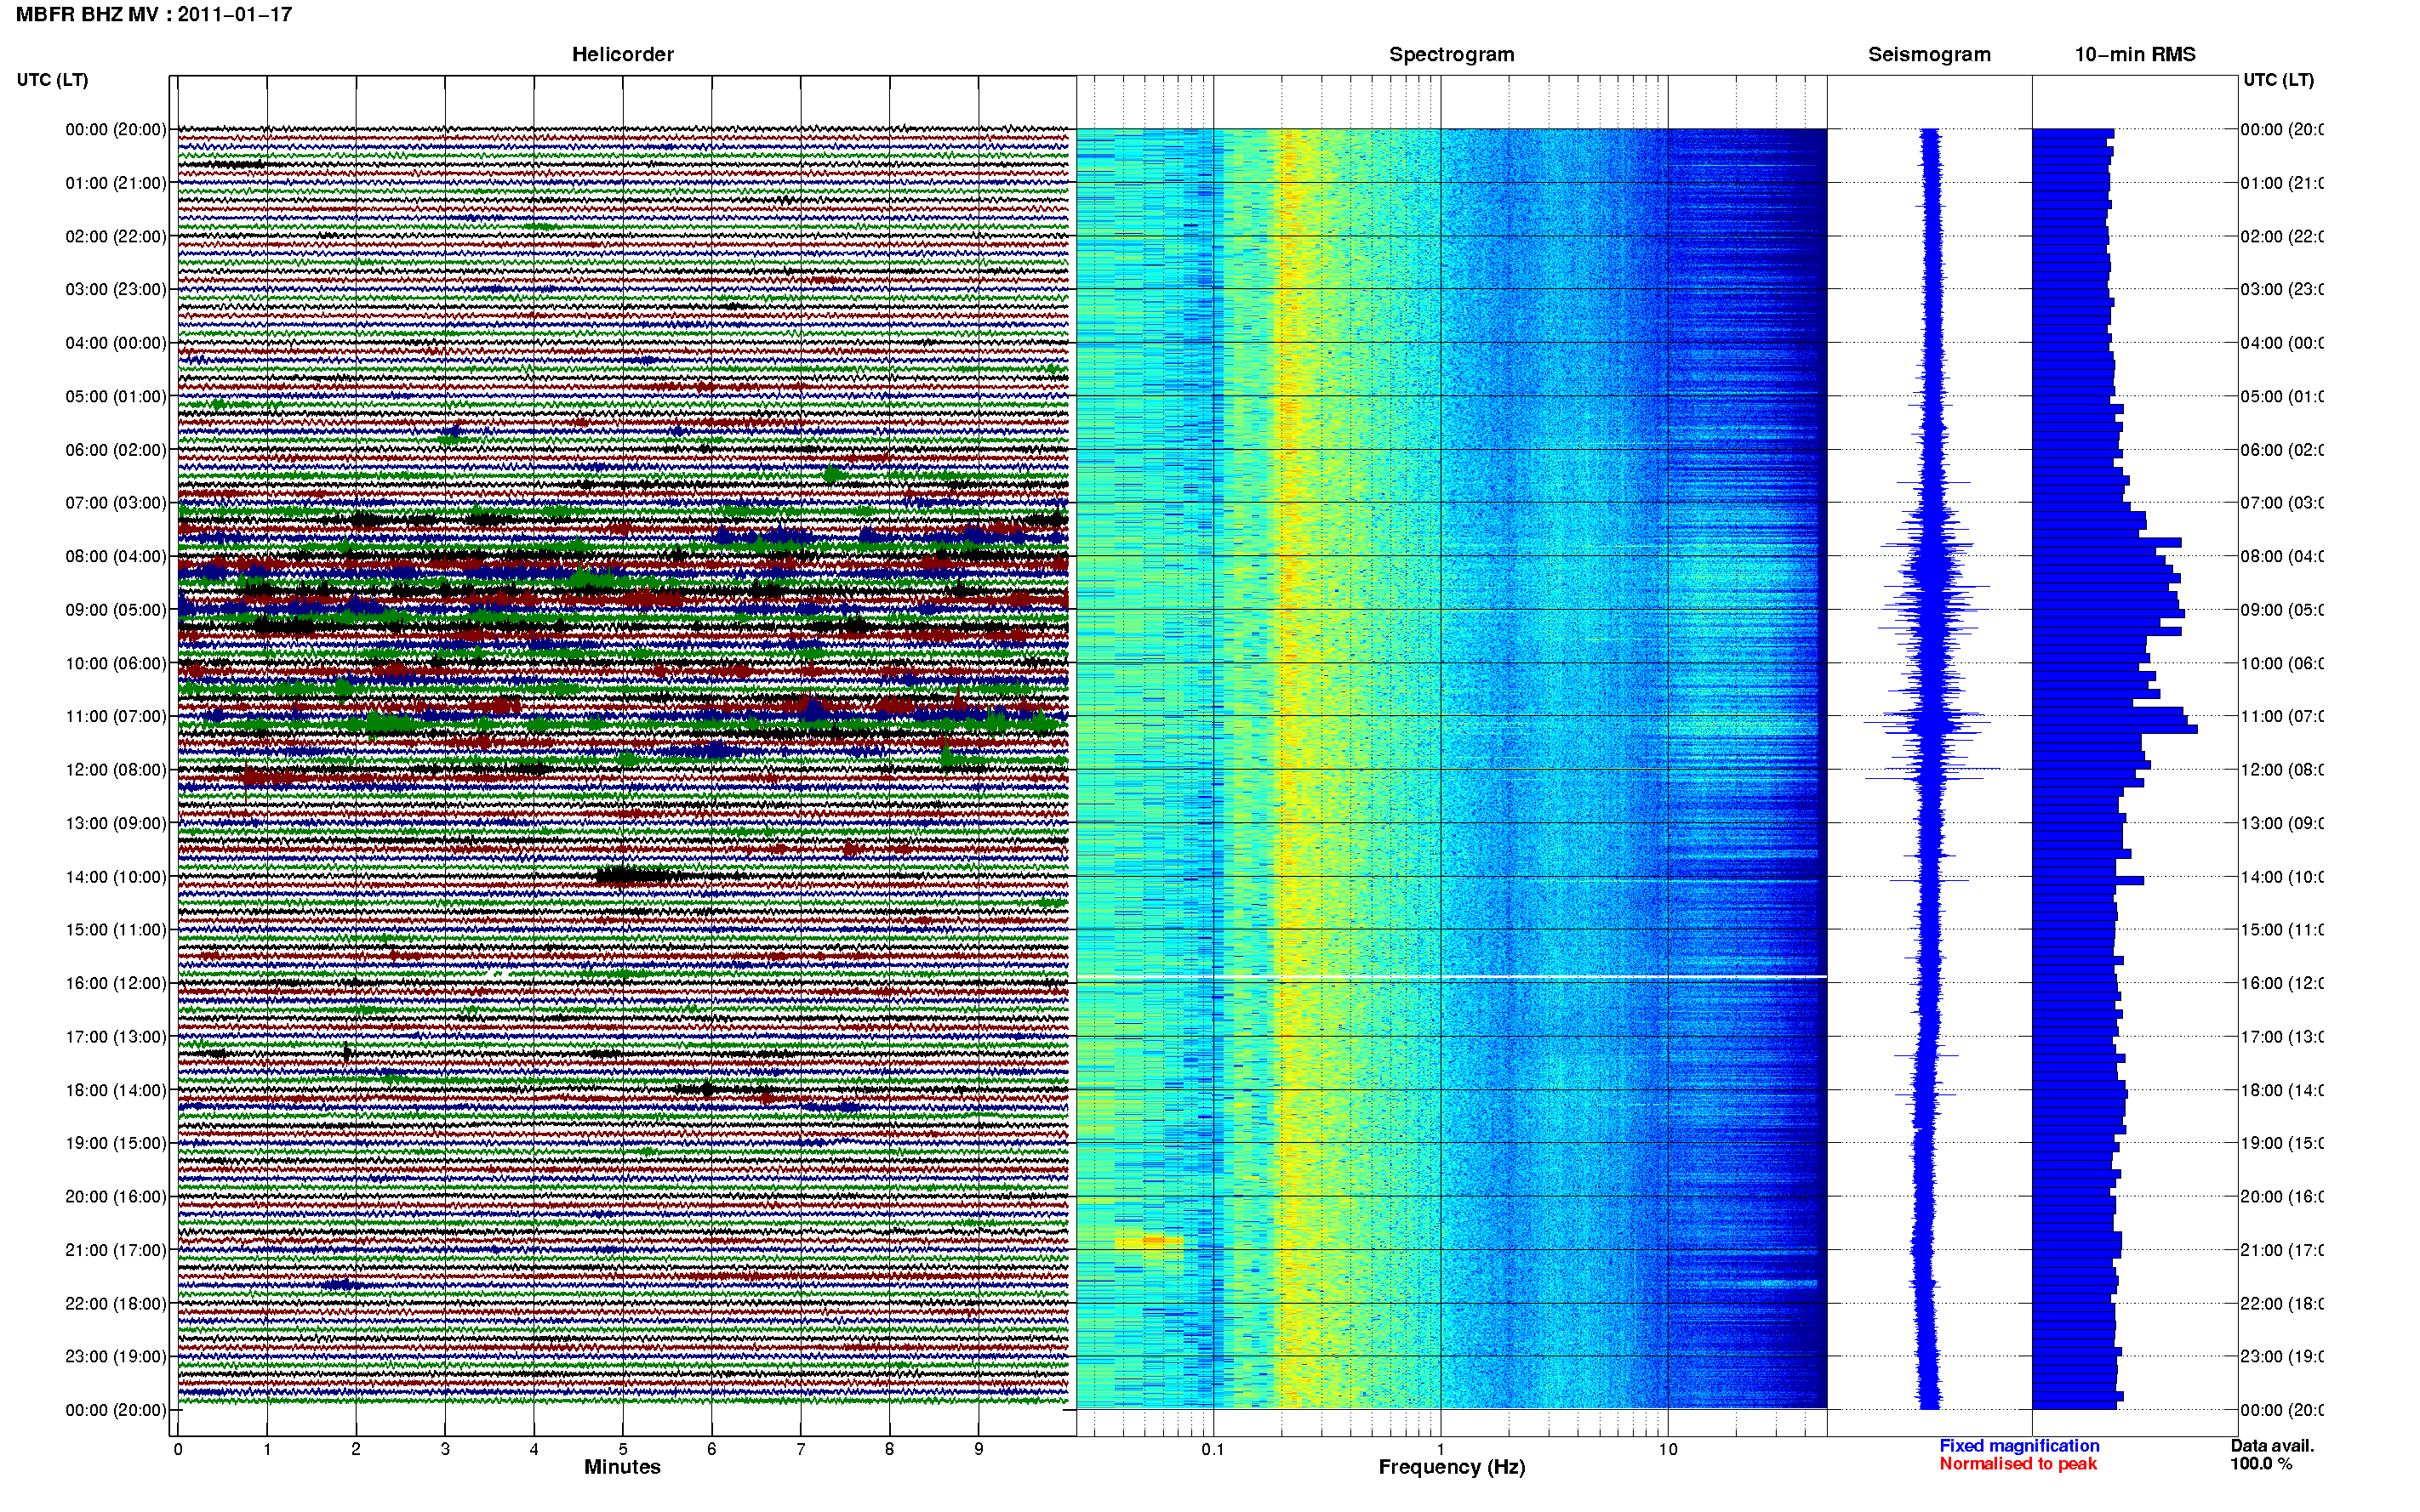Click the left time label '02:00 (22:00)'
Viewport: 2420px width, 1512px height.
pos(116,236)
